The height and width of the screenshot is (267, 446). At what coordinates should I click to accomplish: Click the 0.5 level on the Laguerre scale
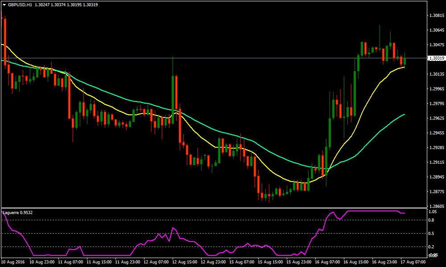[431, 233]
